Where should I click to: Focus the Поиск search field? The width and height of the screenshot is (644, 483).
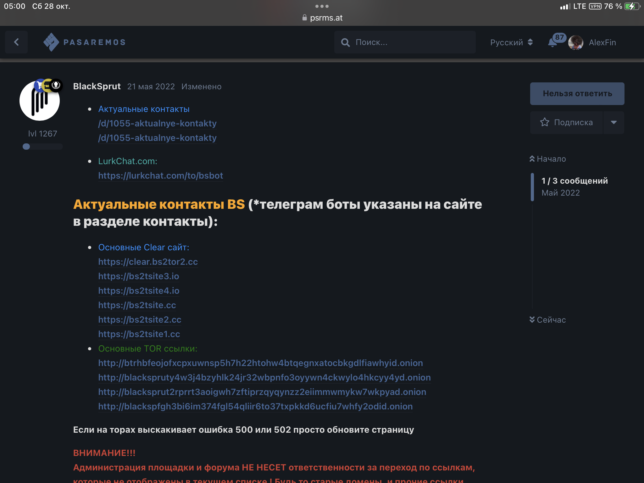405,42
